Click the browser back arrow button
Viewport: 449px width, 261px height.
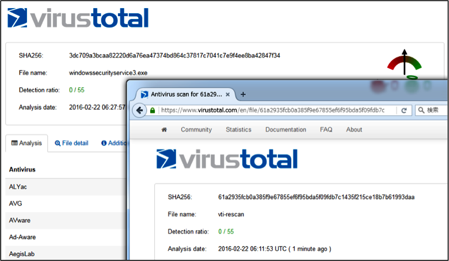click(x=139, y=110)
